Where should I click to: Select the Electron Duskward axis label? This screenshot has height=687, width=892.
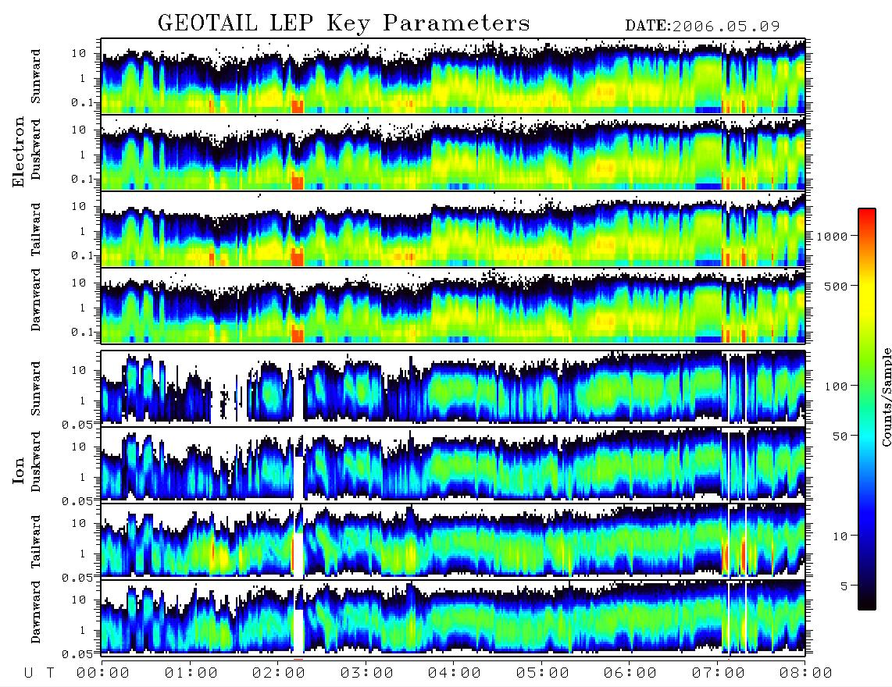coord(36,149)
